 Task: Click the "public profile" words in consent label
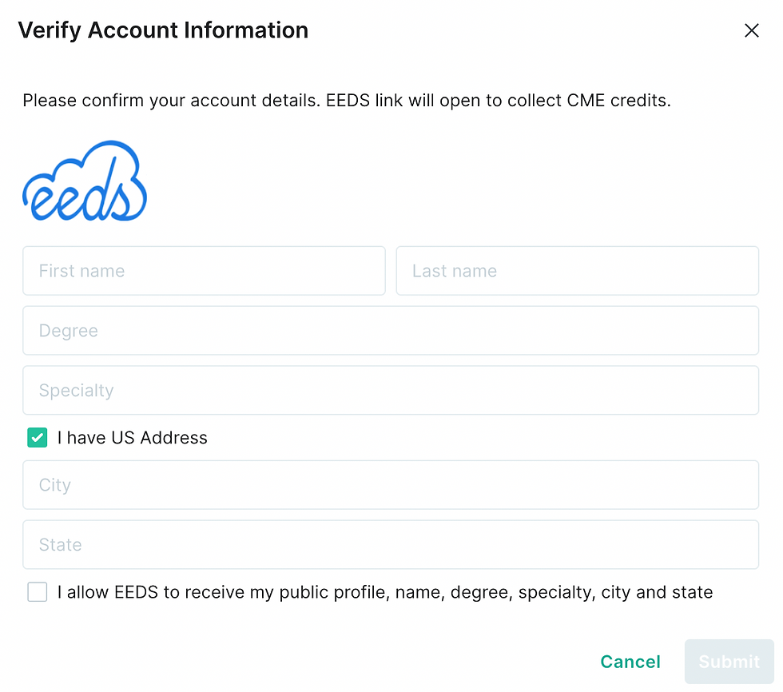click(x=334, y=592)
